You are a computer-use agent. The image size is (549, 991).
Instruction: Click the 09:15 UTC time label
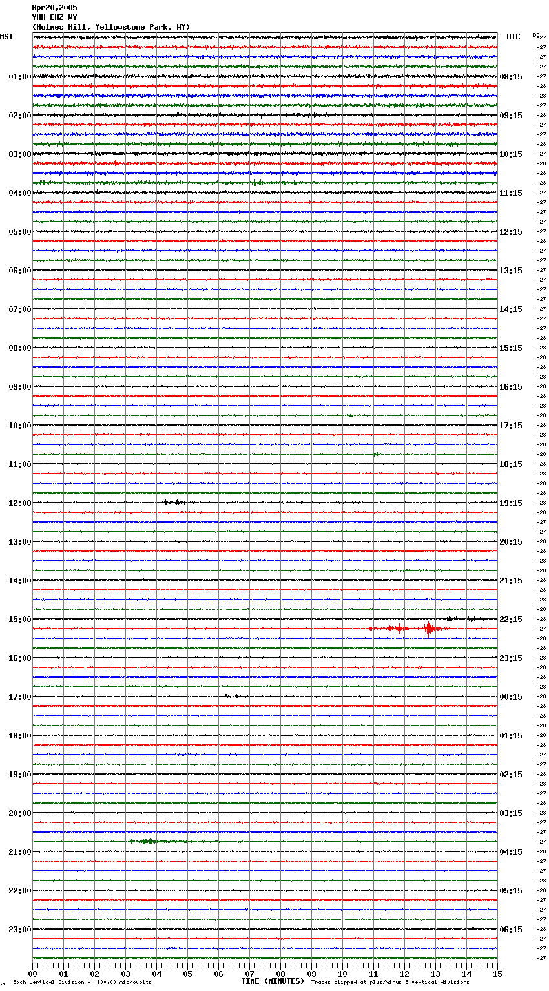(x=511, y=116)
